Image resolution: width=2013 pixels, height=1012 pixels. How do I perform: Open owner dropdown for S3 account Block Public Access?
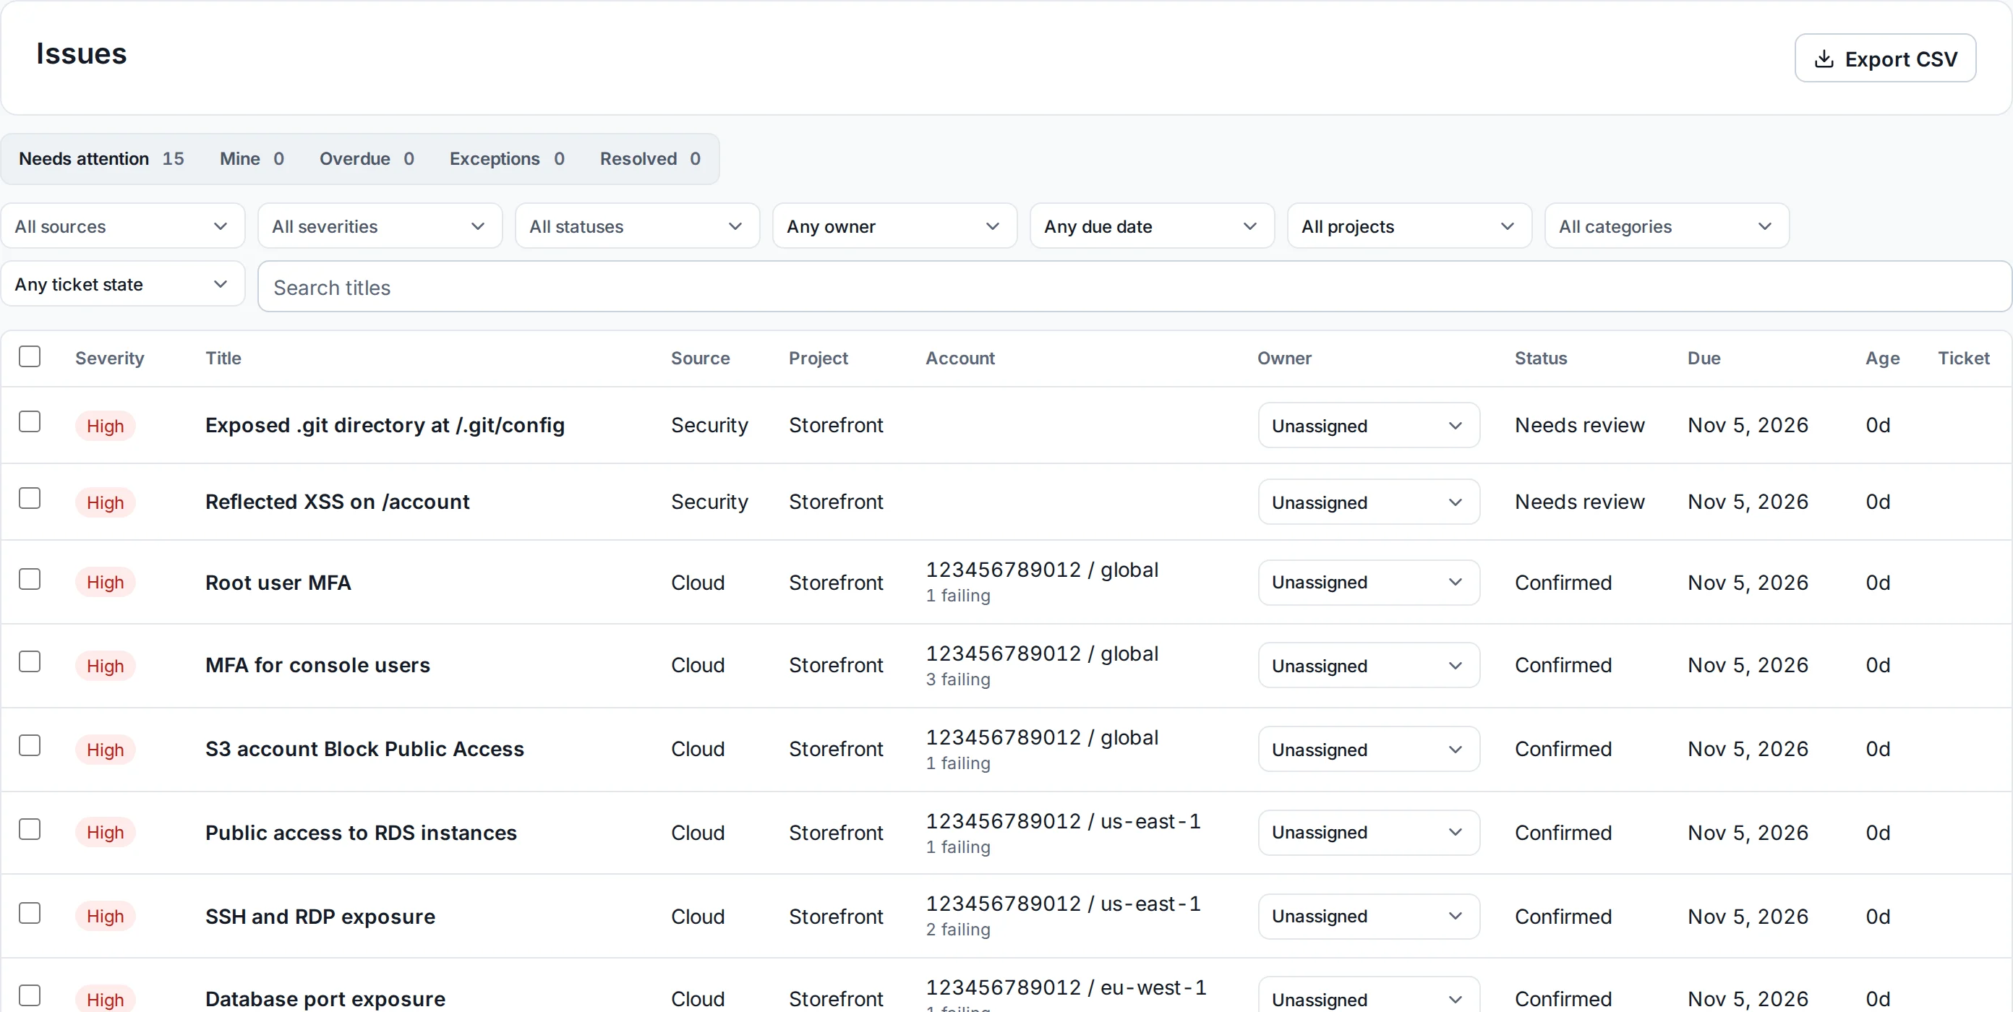coord(1368,749)
